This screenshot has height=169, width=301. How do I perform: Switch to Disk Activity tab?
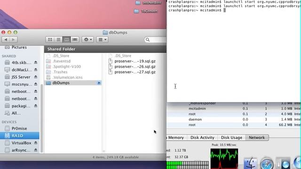coord(202,138)
